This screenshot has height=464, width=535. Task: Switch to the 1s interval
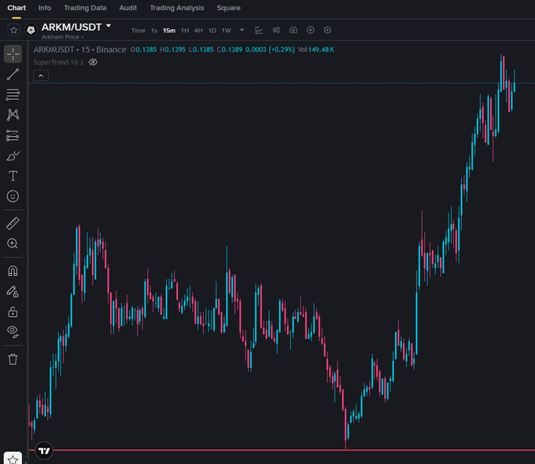click(154, 31)
